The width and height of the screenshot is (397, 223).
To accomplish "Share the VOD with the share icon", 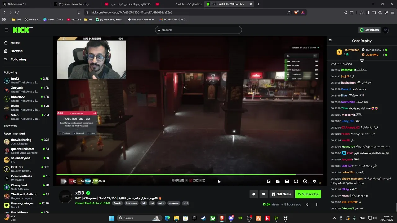I will coord(307,204).
